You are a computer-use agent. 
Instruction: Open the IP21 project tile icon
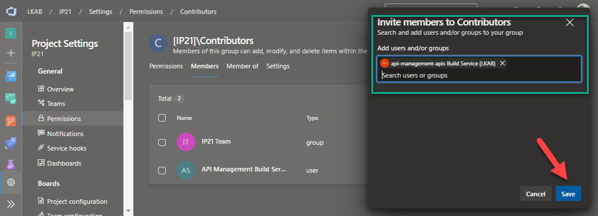coord(10,34)
